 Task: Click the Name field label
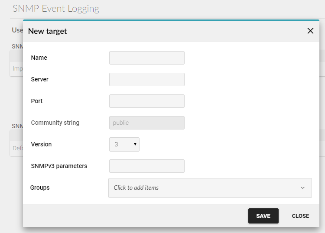pos(39,58)
